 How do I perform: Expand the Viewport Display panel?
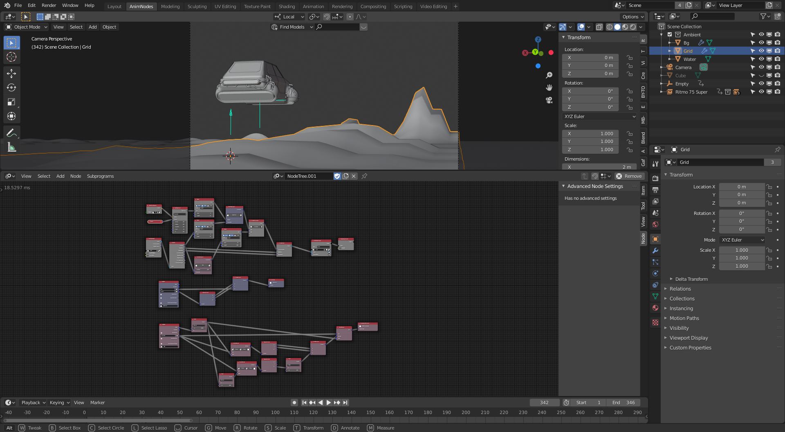(x=689, y=338)
